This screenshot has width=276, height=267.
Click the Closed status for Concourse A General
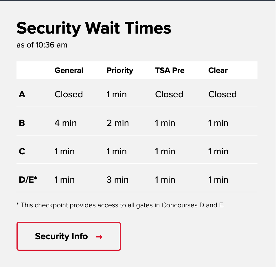[x=69, y=94]
